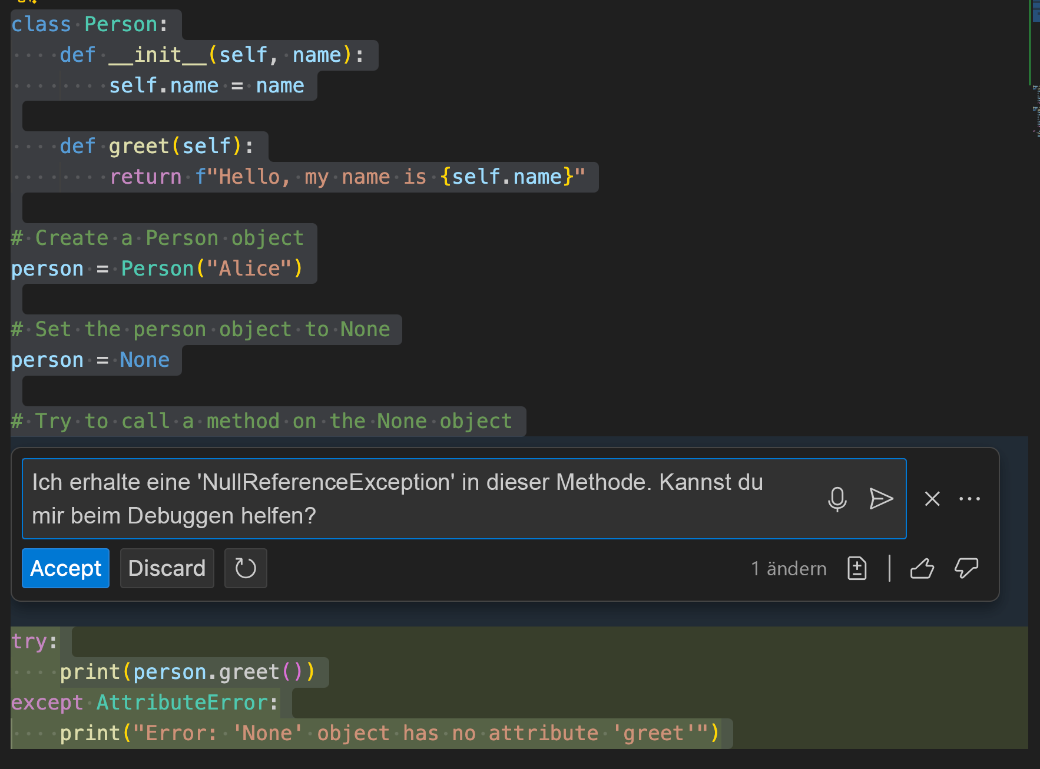This screenshot has width=1040, height=769.
Task: Click the print(person.greet()) call
Action: (x=187, y=672)
